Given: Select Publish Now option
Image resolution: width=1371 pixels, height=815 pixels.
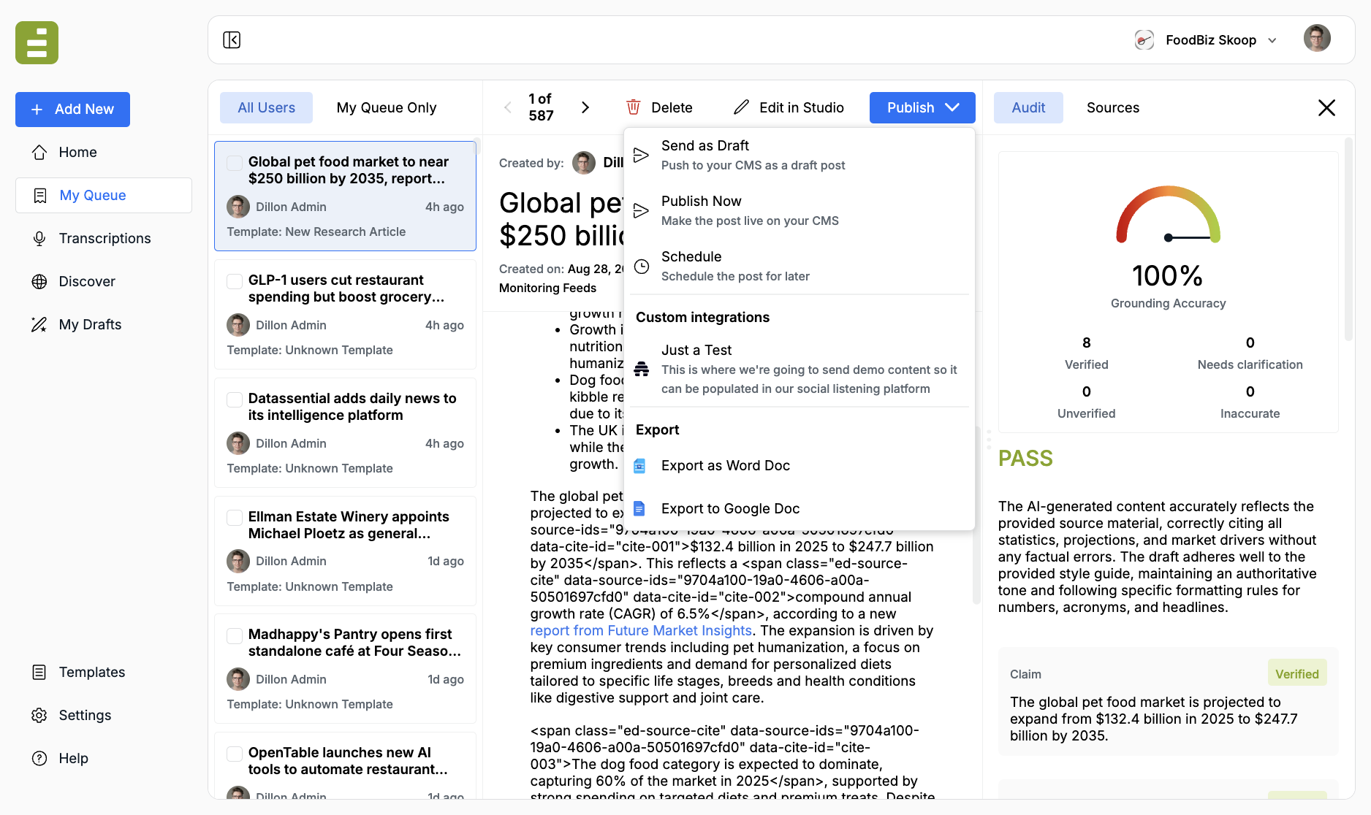Looking at the screenshot, I should pyautogui.click(x=800, y=210).
